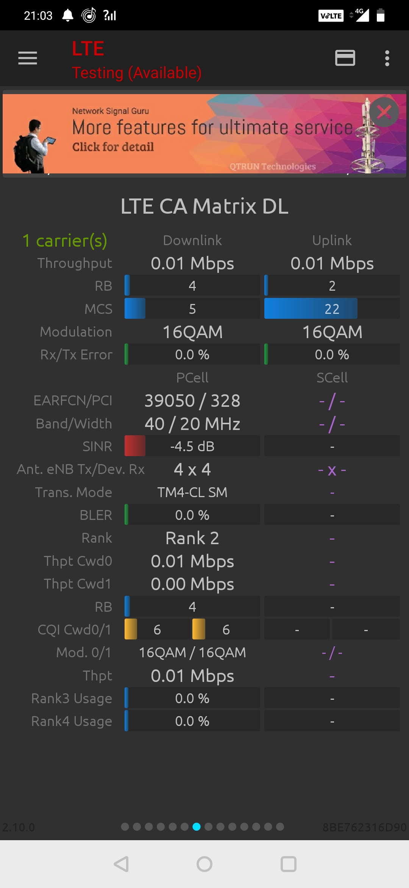
Task: Tap the notification bell in status bar
Action: [68, 16]
